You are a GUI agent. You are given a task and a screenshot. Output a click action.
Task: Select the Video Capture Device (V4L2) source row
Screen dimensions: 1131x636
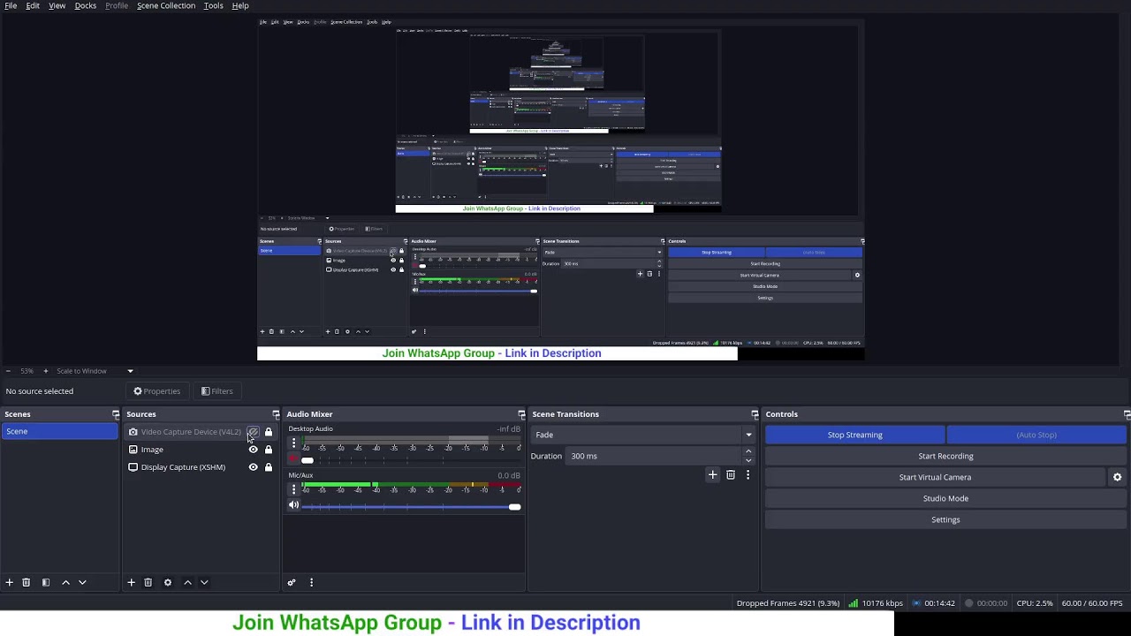pyautogui.click(x=200, y=432)
